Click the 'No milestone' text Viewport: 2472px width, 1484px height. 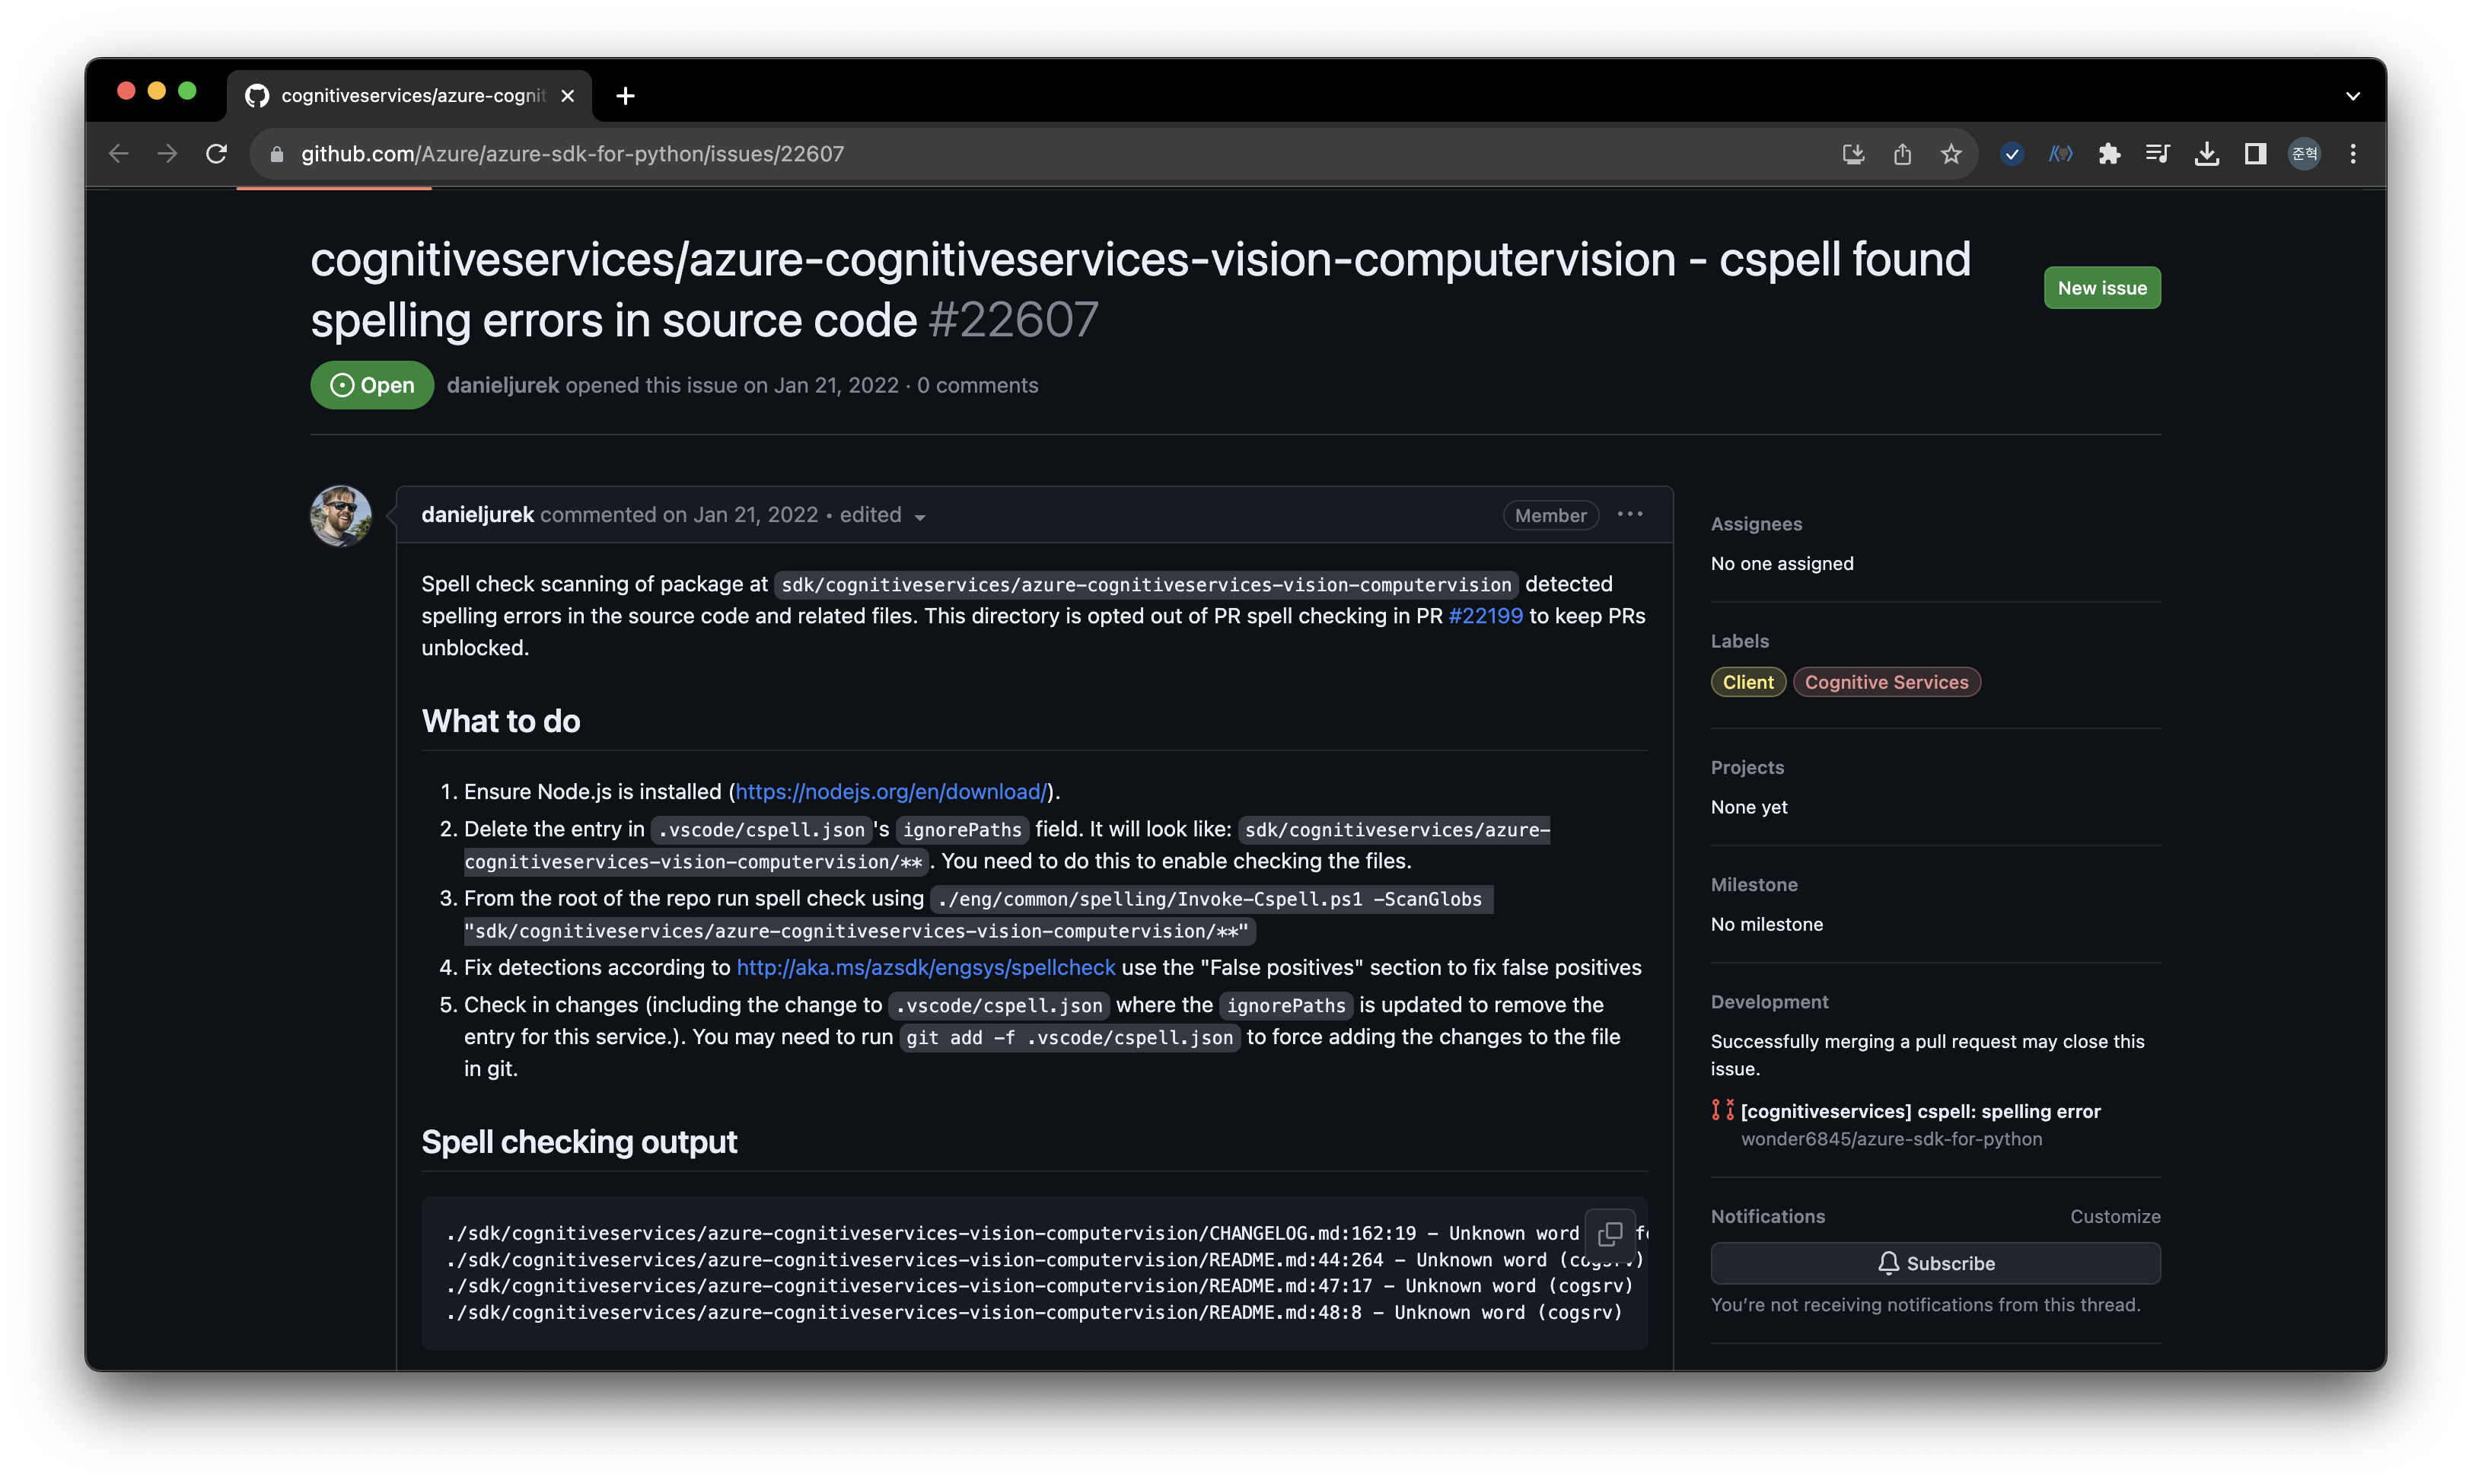pos(1767,925)
